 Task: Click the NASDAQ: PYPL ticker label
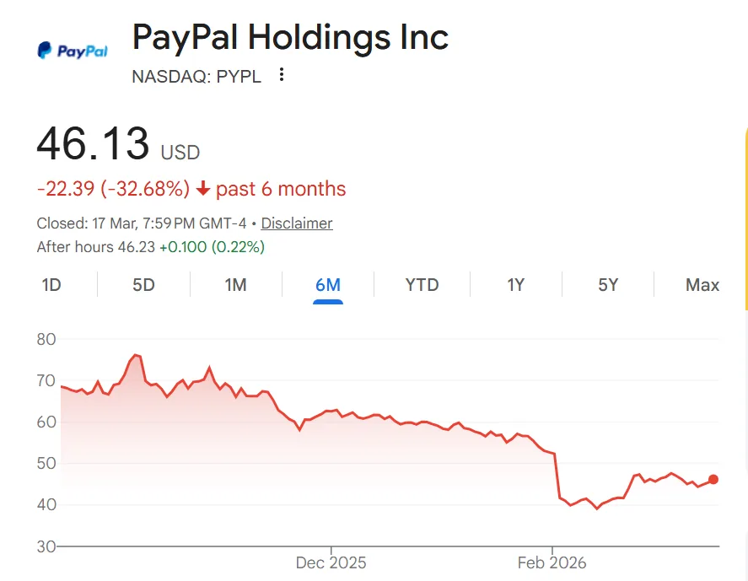click(196, 76)
